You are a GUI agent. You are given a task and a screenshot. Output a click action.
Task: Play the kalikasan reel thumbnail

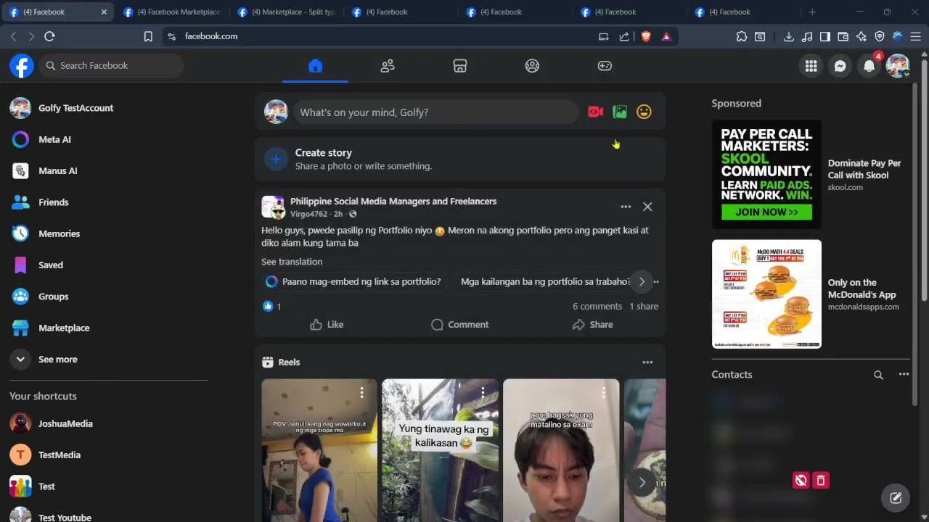coord(441,450)
